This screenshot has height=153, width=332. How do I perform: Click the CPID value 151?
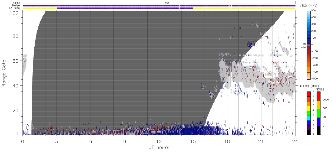[167, 3]
